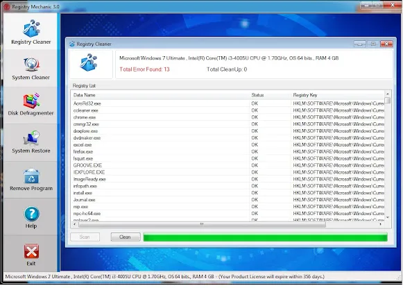Click the registry list scroll down arrow
The image size is (403, 288).
coord(388,218)
